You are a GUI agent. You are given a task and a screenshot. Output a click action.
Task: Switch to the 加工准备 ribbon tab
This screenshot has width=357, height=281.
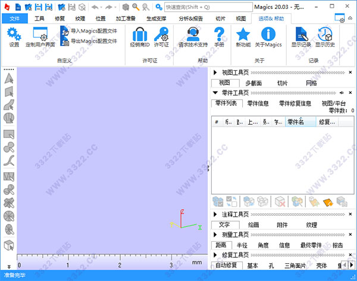tap(126, 18)
